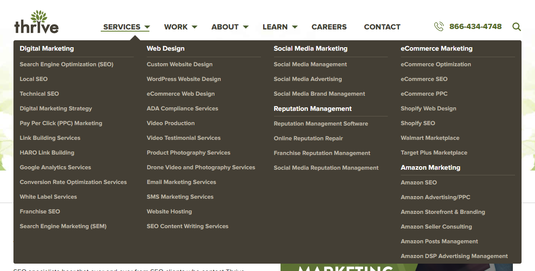Image resolution: width=535 pixels, height=271 pixels.
Task: Open the eCommerce Marketing heading
Action: [x=436, y=48]
